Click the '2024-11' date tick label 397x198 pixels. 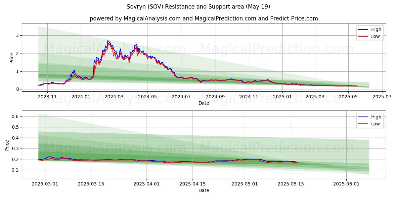pyautogui.click(x=248, y=97)
